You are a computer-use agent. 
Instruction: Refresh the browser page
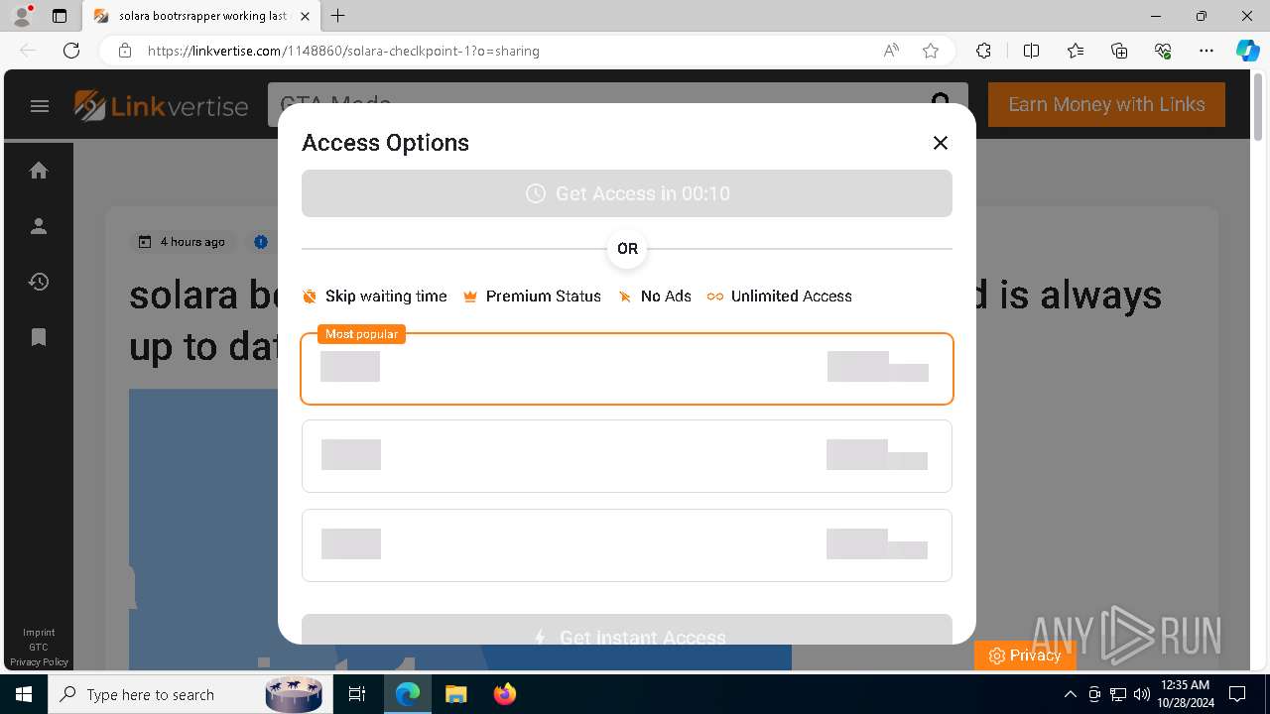click(71, 51)
